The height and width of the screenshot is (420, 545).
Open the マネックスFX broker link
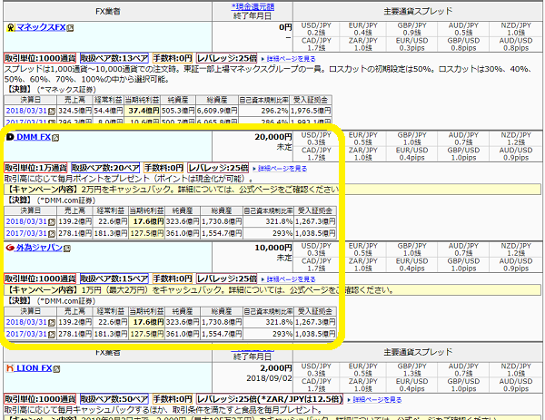41,27
